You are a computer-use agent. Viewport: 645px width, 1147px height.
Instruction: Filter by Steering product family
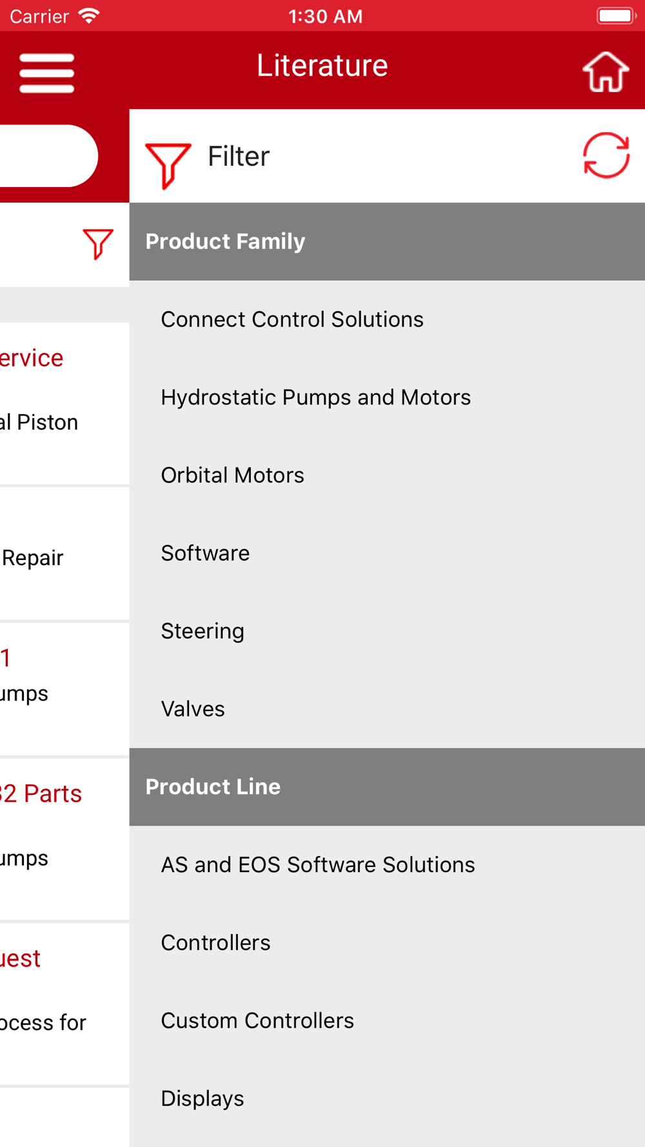click(387, 632)
